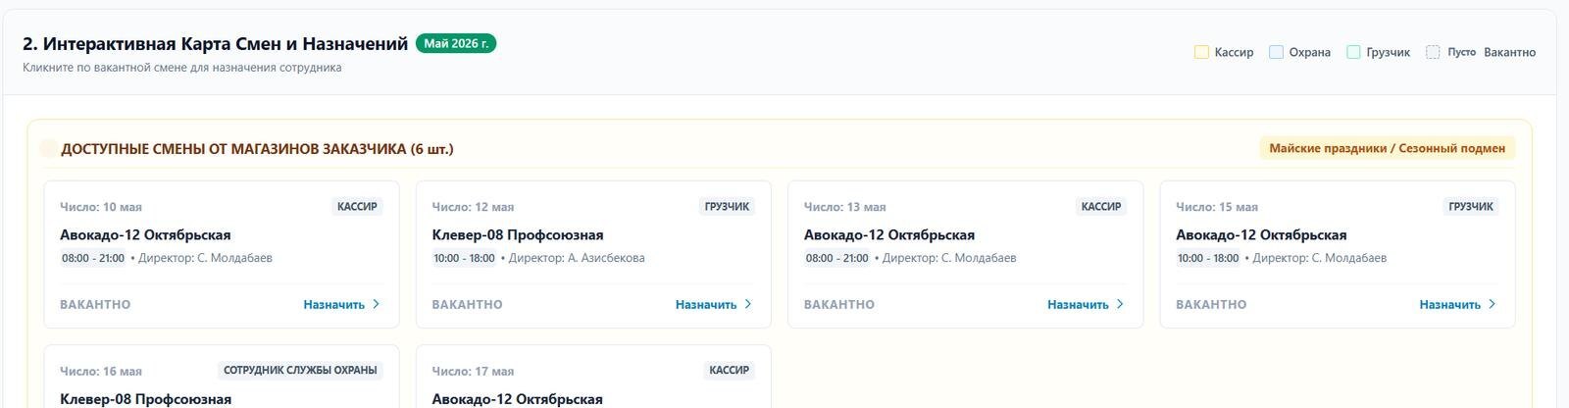Click the 10:00 - 18:00 time on 12 мая card
The height and width of the screenshot is (408, 1569).
coord(464,258)
